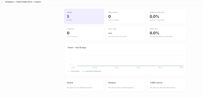Click the 05-17 date label on chart

[160, 68]
